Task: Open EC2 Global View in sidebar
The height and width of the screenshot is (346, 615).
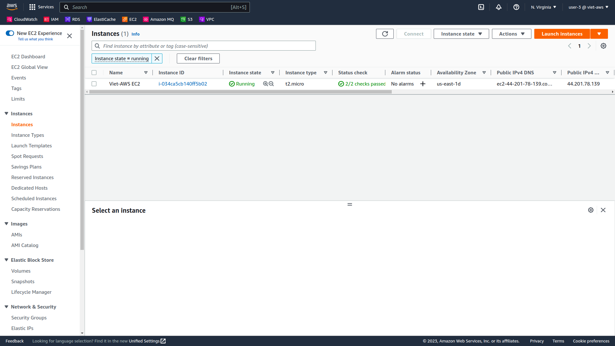Action: pyautogui.click(x=29, y=67)
